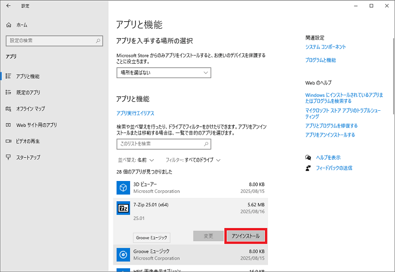Screen dimensions: 395x272
Task: Click the 7-Zip app icon
Action: pyautogui.click(x=123, y=209)
